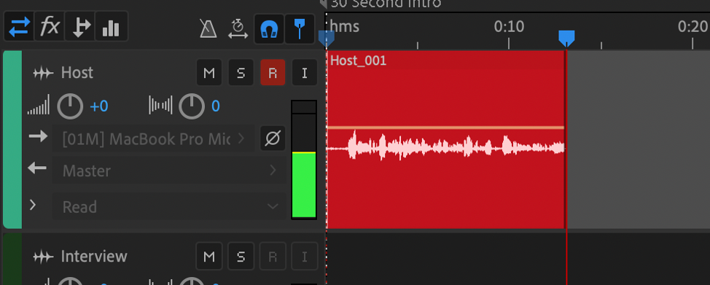Click the Interview track waveform icon
The height and width of the screenshot is (285, 710).
(x=44, y=257)
